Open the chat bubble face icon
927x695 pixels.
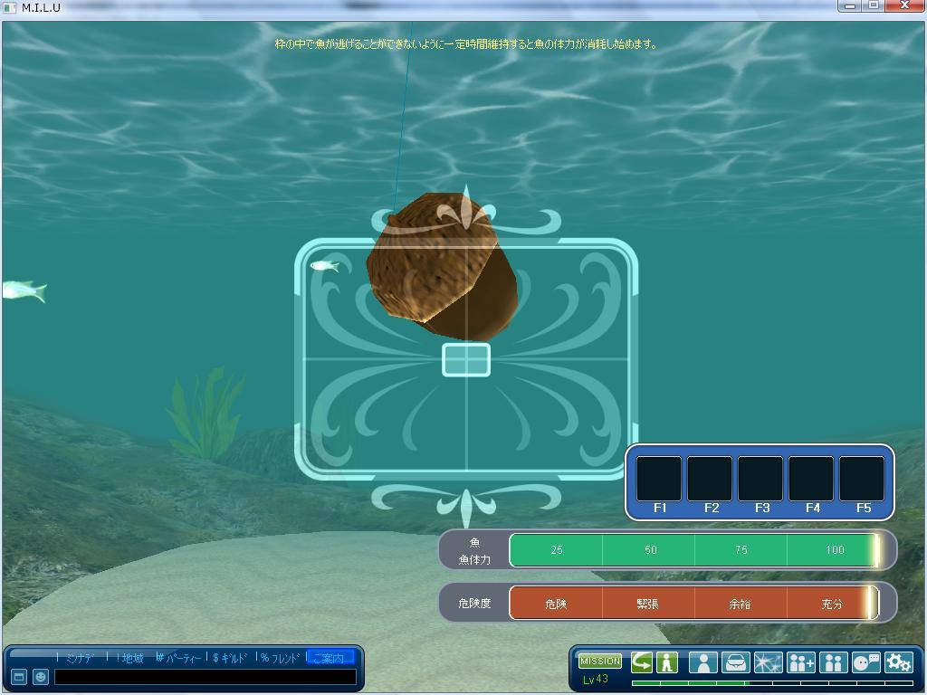coord(865,662)
